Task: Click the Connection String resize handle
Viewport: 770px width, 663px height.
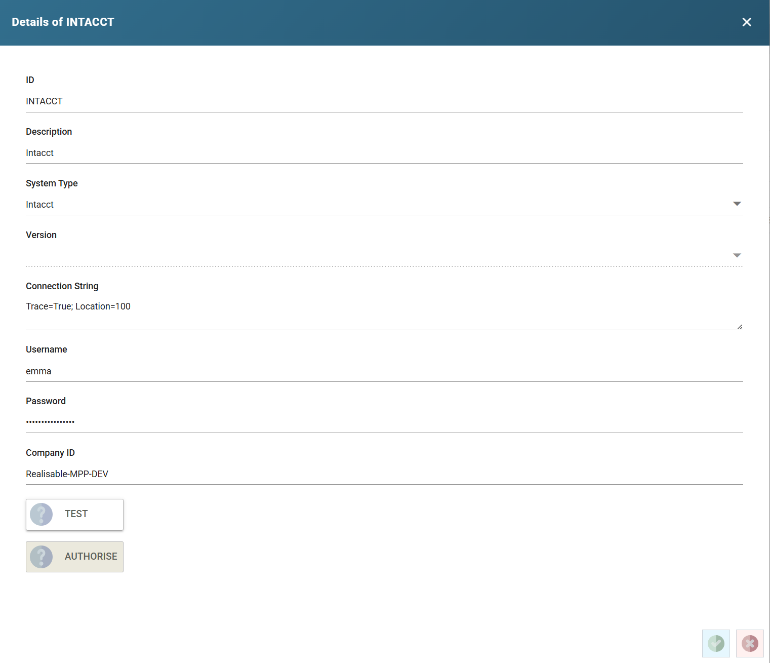Action: point(740,327)
